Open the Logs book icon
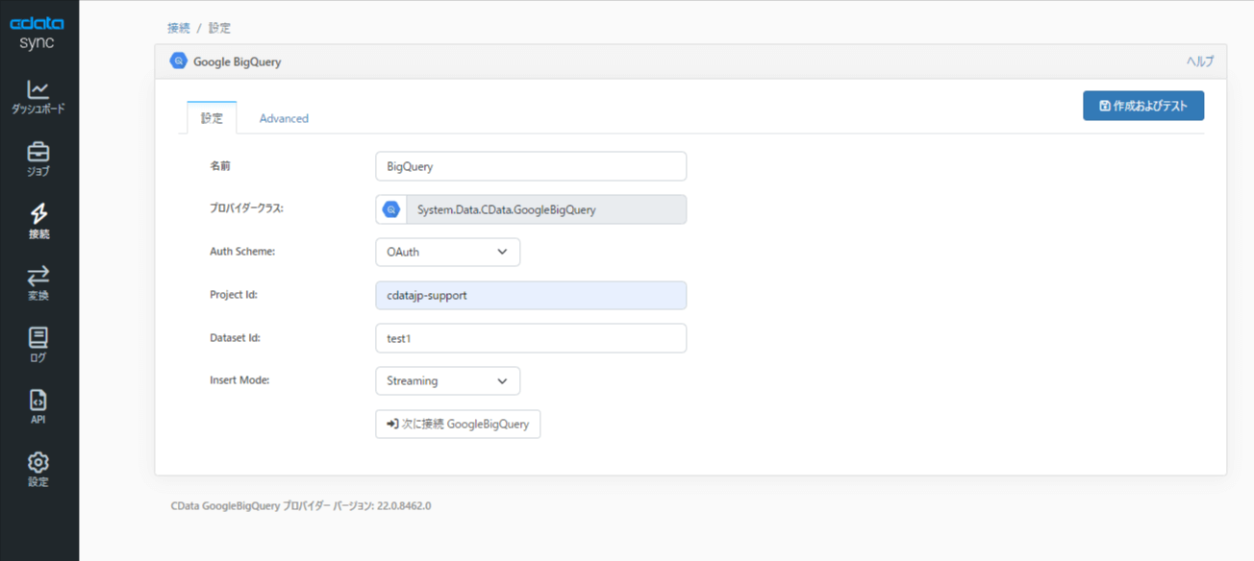 [x=38, y=338]
